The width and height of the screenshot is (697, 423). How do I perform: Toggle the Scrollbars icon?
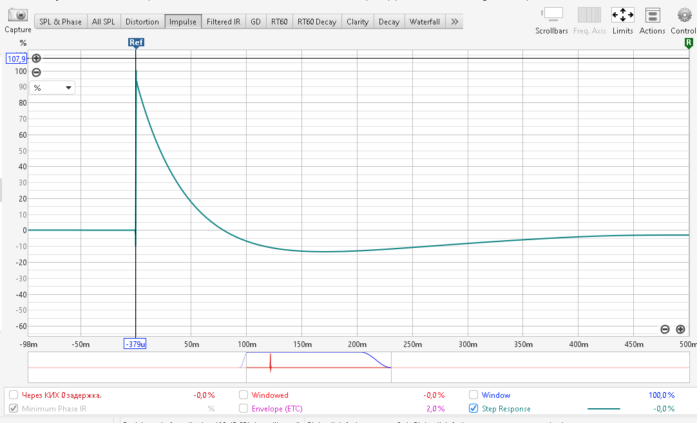pos(551,15)
